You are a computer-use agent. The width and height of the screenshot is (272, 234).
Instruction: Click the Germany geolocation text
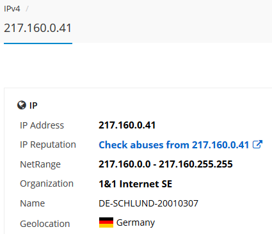[136, 222]
